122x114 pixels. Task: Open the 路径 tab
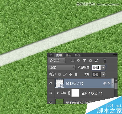coord(77,55)
